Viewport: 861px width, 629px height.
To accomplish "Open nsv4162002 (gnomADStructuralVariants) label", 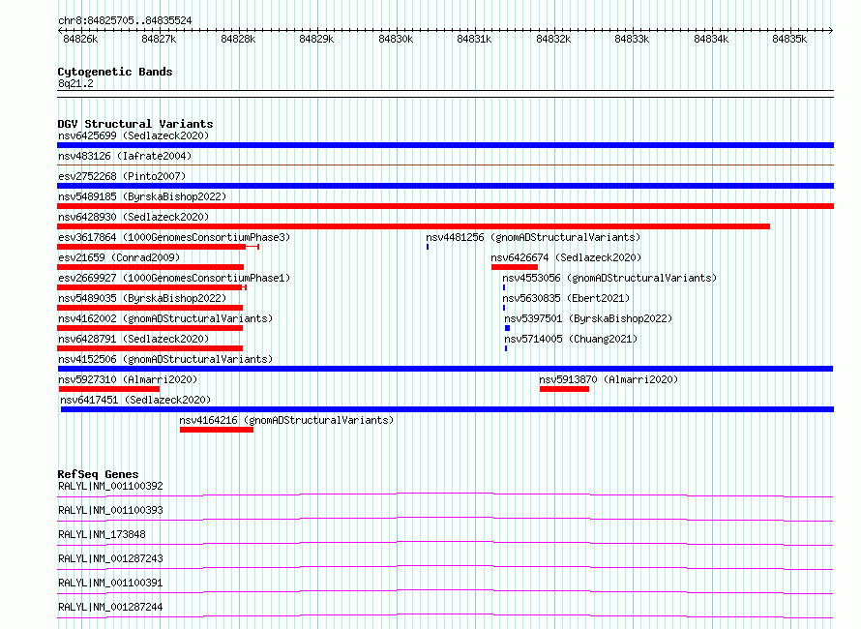I will (x=165, y=318).
